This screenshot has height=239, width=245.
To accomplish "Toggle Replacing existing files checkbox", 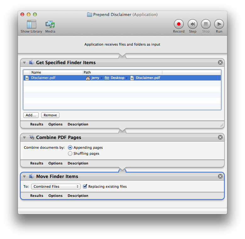I will pos(85,186).
